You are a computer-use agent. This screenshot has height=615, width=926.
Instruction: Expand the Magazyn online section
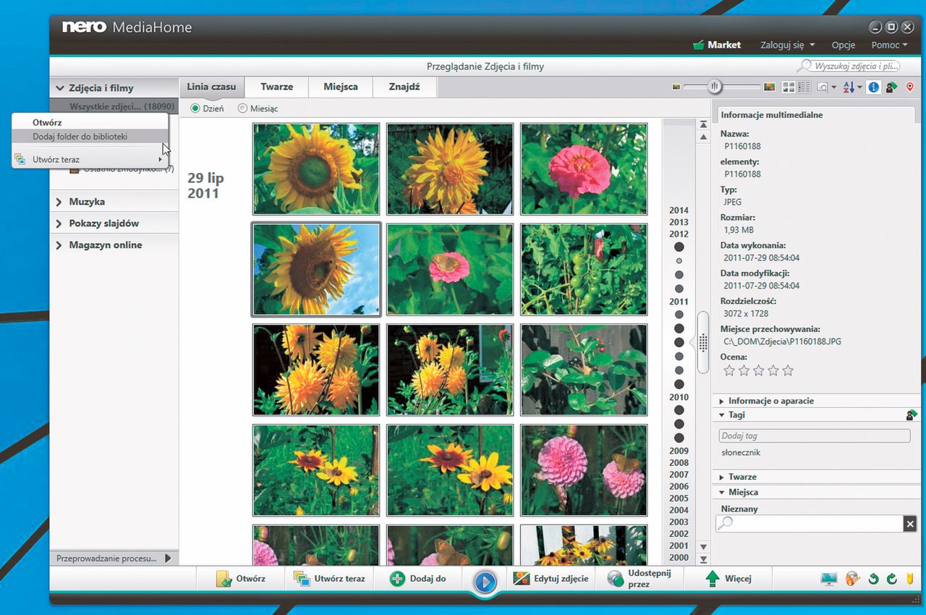click(x=59, y=245)
